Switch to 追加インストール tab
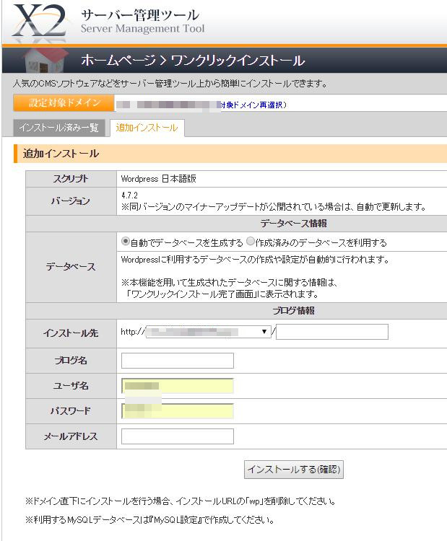This screenshot has width=447, height=541. tap(147, 128)
